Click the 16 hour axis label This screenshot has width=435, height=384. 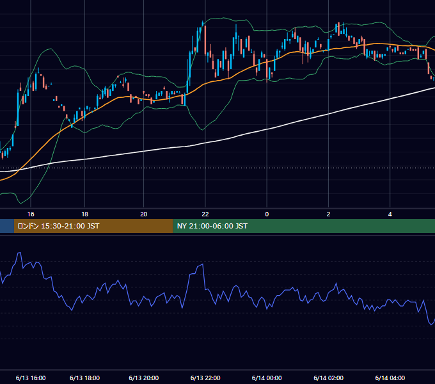point(31,214)
